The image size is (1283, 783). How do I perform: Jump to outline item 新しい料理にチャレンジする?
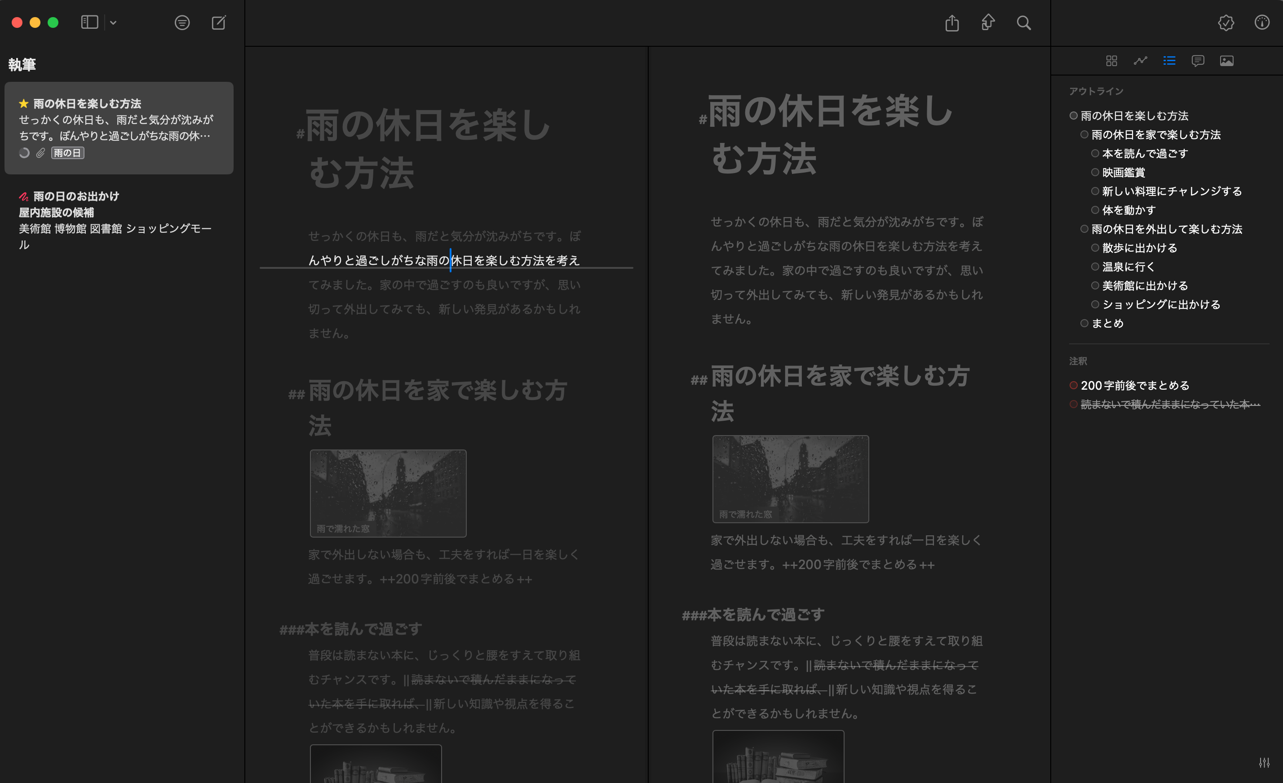coord(1172,191)
